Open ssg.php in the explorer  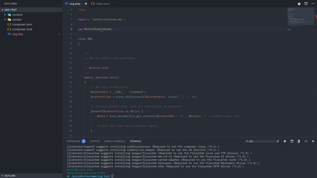click(18, 34)
